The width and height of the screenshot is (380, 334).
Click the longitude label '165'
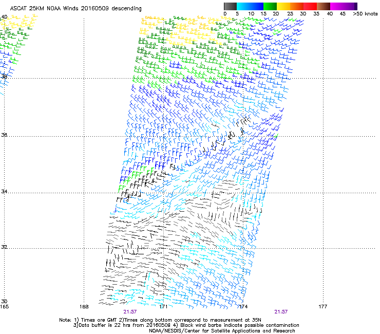point(4,307)
